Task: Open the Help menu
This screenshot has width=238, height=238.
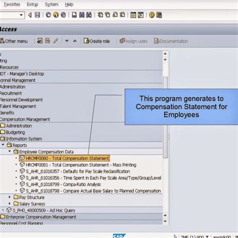Action: tap(69, 5)
